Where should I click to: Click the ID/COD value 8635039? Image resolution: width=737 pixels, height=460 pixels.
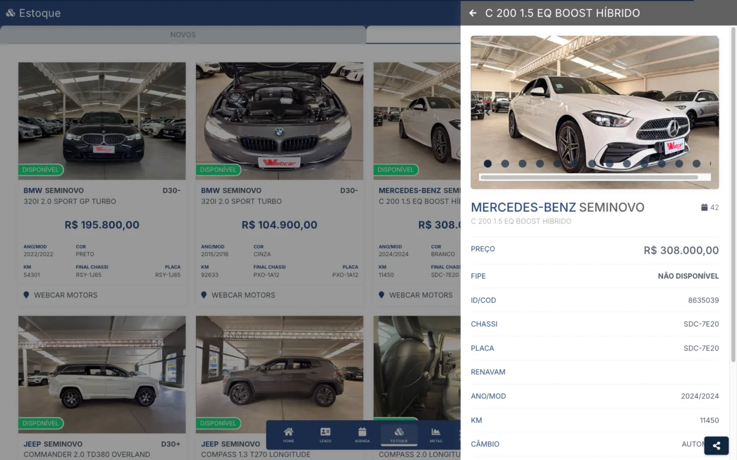pyautogui.click(x=703, y=300)
